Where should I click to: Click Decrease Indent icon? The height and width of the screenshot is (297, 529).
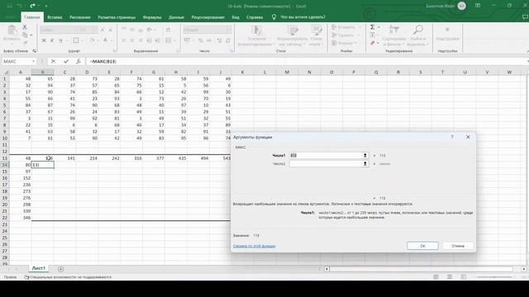[149, 40]
